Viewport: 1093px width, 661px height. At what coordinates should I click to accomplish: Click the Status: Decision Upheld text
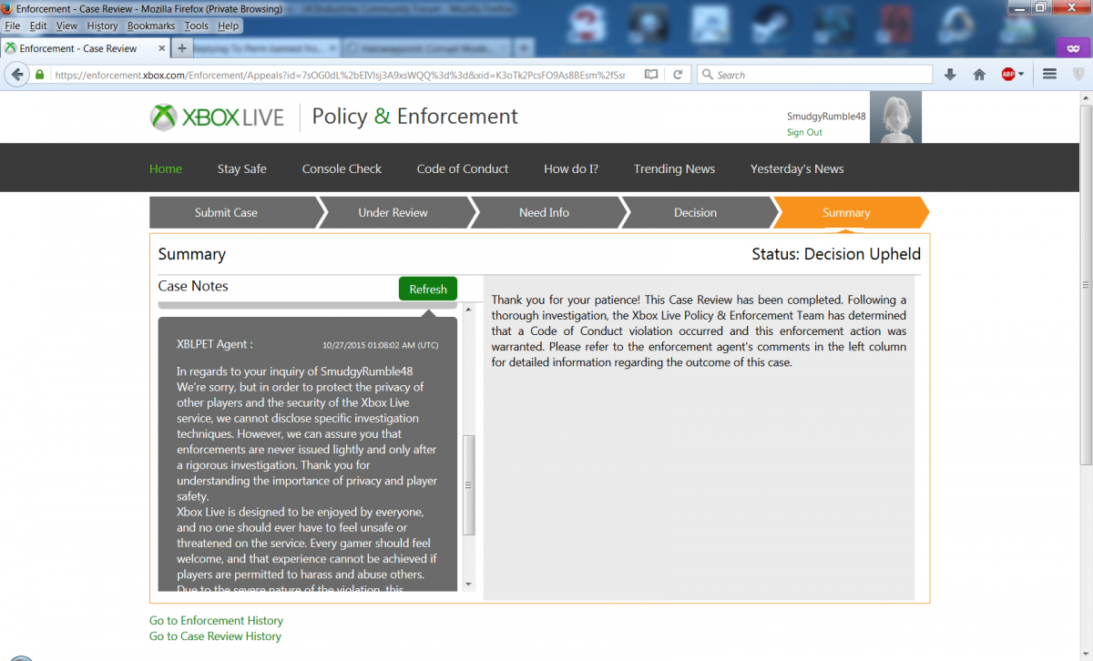click(x=836, y=254)
